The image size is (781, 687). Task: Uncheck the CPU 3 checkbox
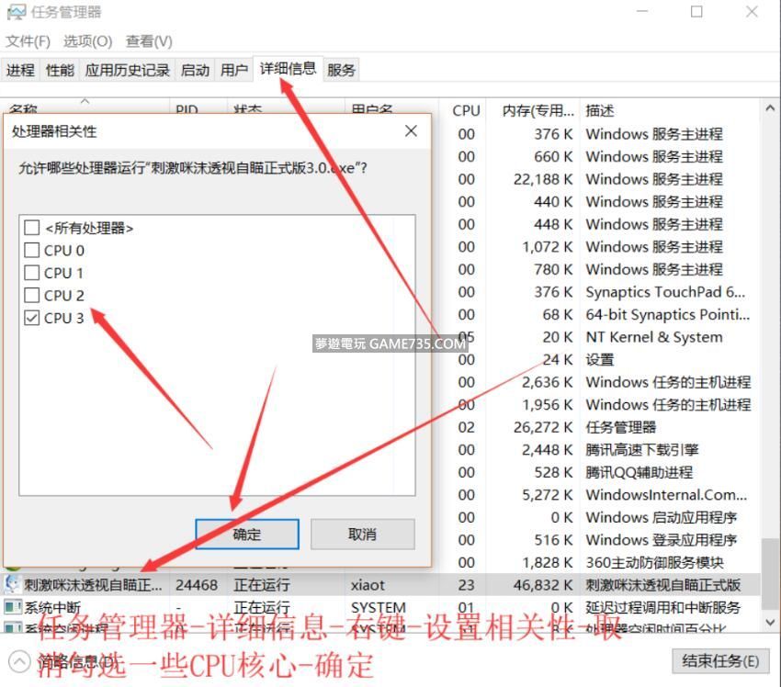[x=32, y=318]
